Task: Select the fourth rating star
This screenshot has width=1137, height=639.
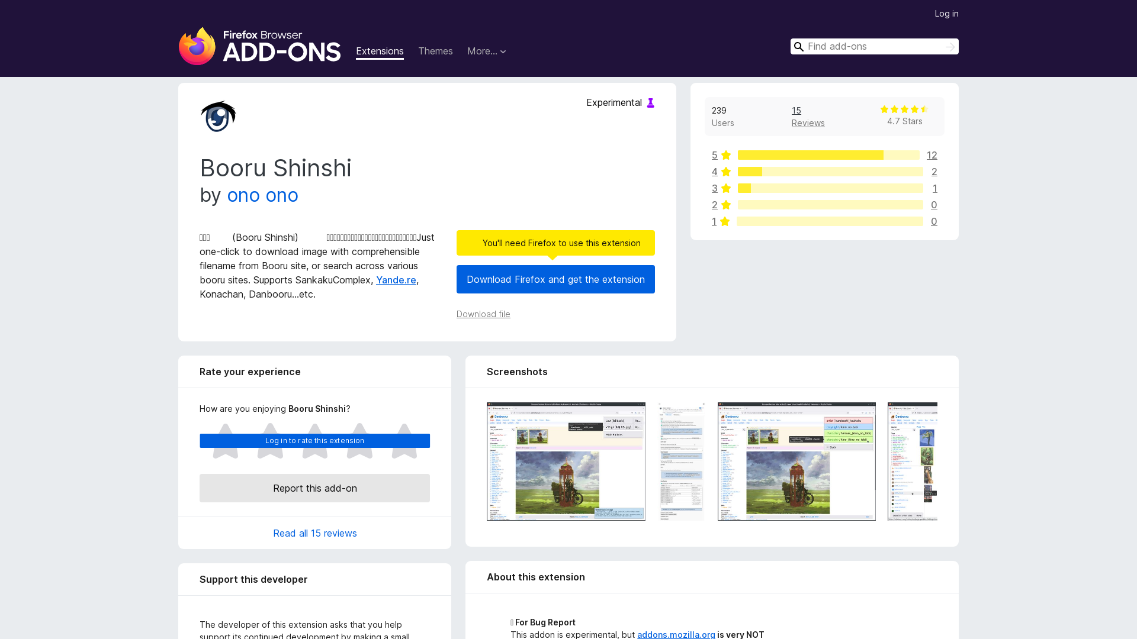Action: point(359,441)
